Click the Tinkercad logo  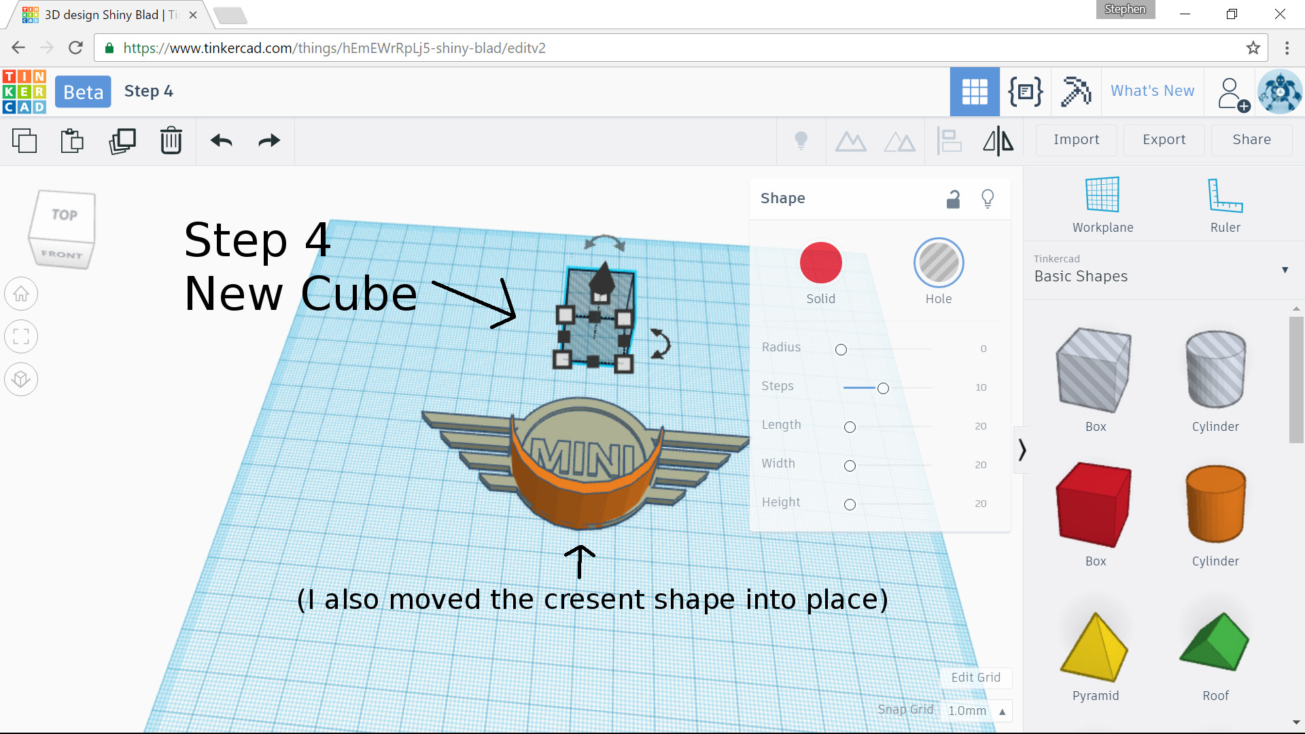tap(24, 92)
